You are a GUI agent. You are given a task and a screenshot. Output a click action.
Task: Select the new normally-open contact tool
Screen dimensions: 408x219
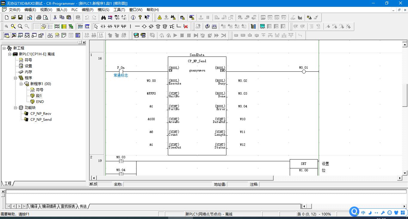click(103, 26)
